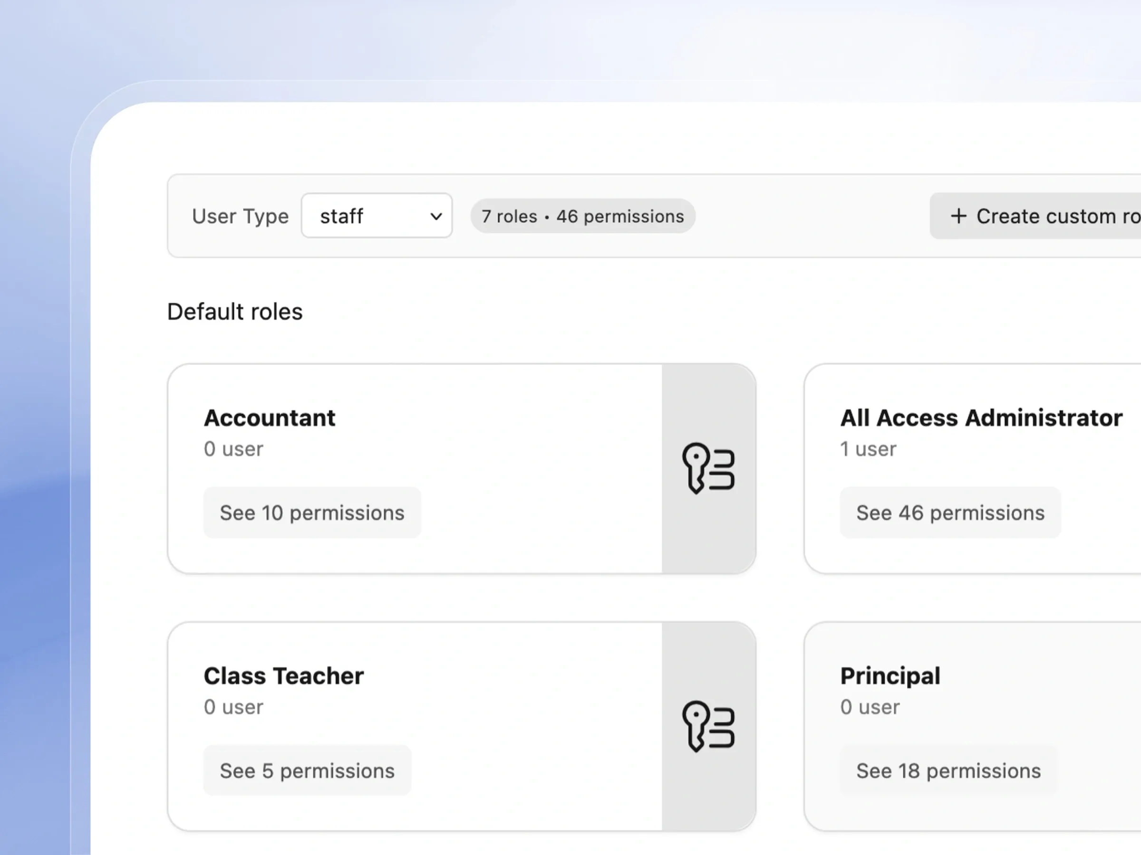Select the All Access Administrator role title
The width and height of the screenshot is (1141, 855).
(x=981, y=418)
